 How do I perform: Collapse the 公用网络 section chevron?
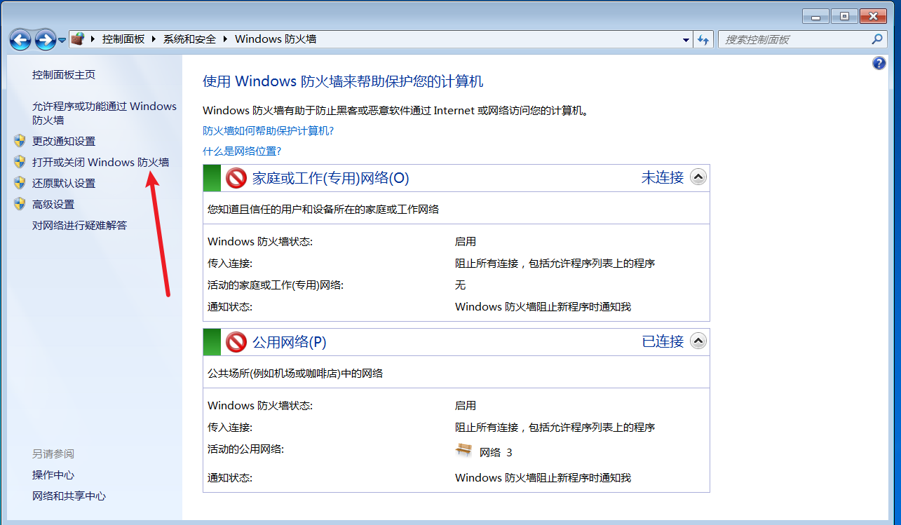(698, 341)
